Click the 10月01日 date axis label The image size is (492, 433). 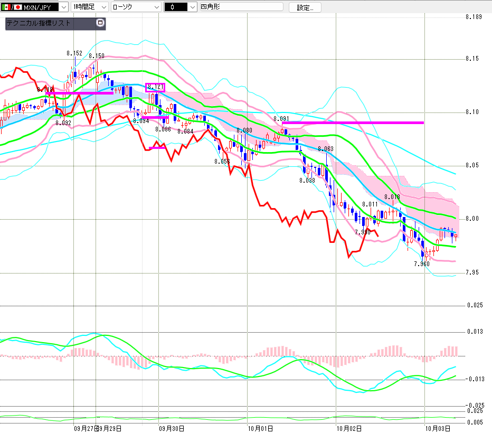(x=259, y=428)
